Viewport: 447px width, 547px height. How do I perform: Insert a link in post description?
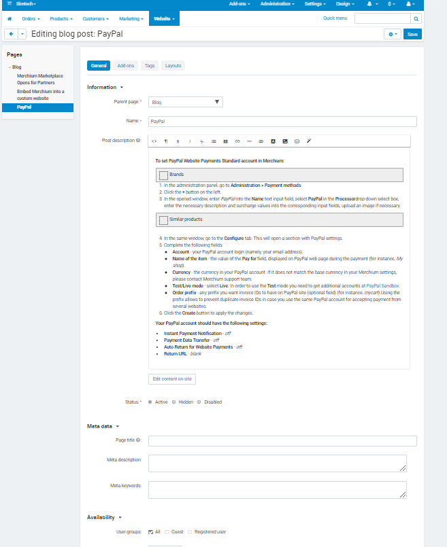click(x=237, y=141)
